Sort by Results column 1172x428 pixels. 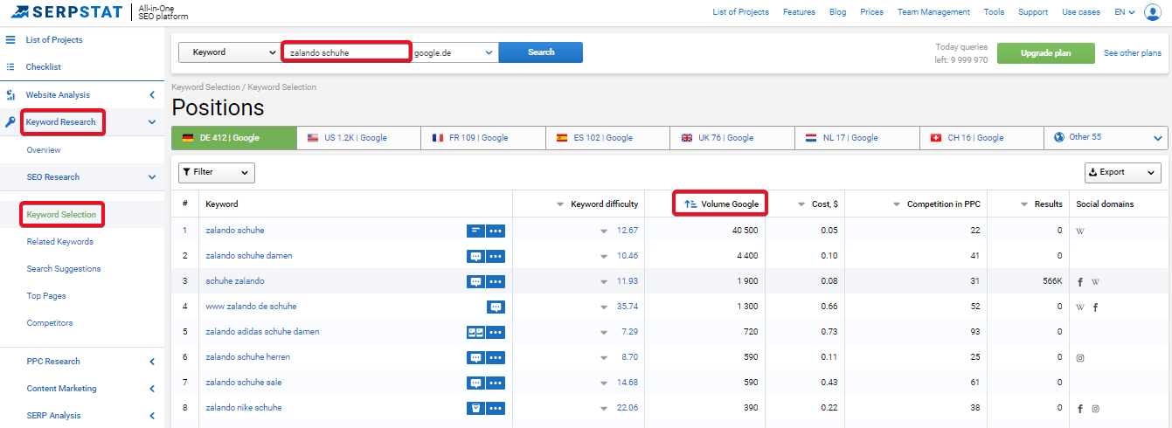coord(1042,204)
